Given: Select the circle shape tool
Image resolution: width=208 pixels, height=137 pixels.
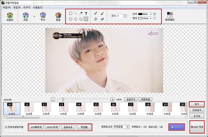Looking at the screenshot, I should pos(76,19).
